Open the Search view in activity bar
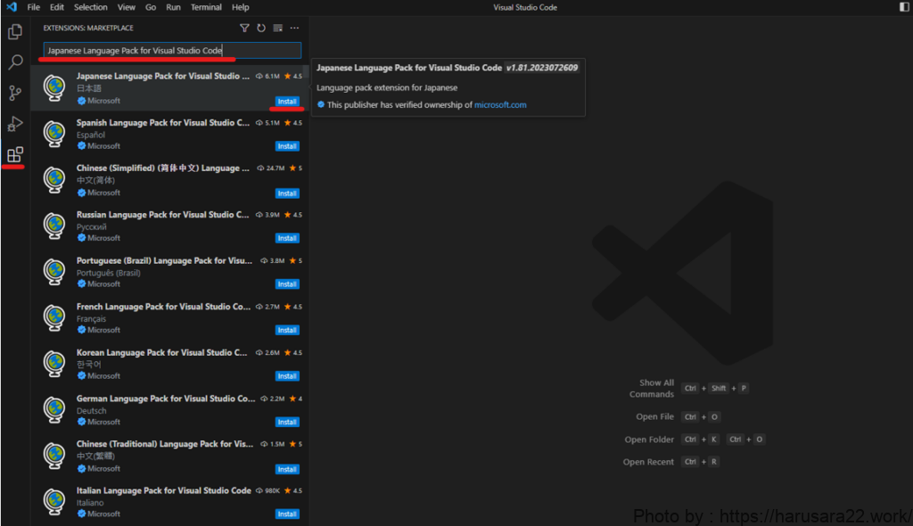The image size is (913, 526). point(15,62)
